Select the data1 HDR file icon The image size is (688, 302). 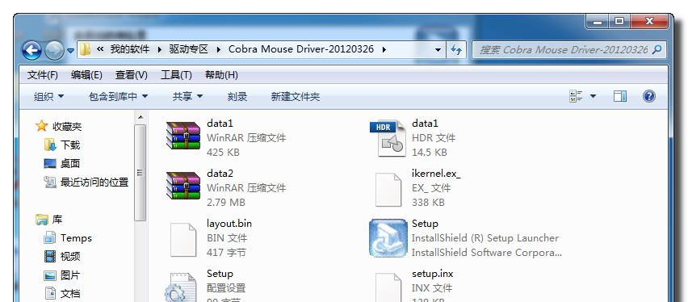[x=388, y=138]
